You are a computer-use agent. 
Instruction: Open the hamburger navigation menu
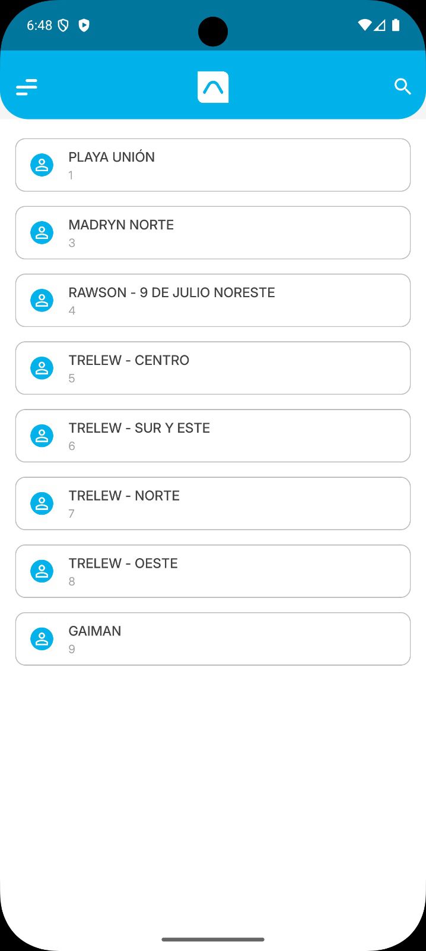click(x=27, y=87)
